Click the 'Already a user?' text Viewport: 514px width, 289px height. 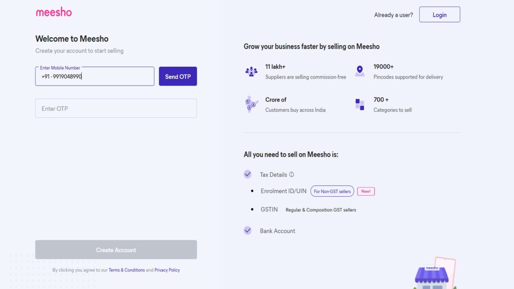(x=394, y=15)
